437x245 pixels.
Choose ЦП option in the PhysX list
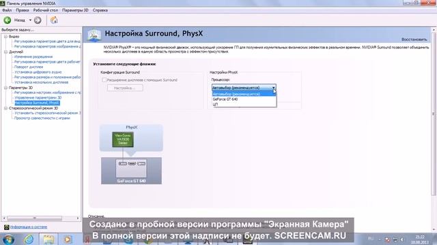(244, 104)
